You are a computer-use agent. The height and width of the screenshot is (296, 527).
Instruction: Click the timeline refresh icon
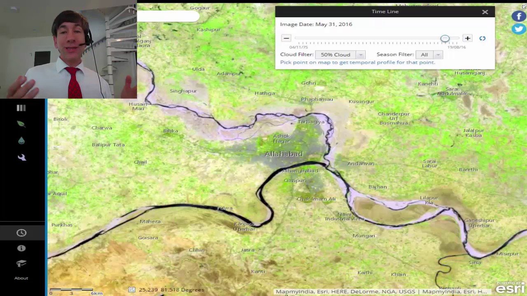483,38
